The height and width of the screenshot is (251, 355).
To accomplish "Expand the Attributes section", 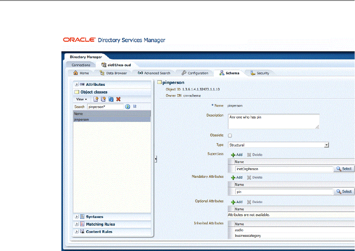I will tap(77, 84).
